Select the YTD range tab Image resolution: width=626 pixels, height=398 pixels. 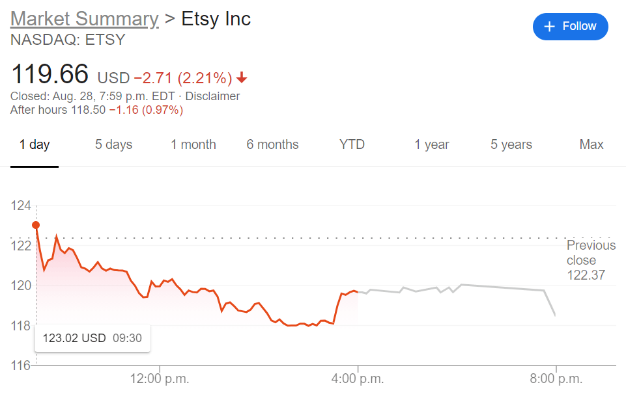click(352, 145)
